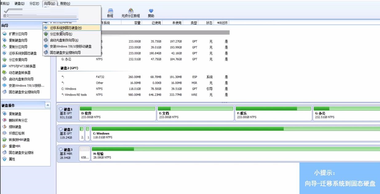Close the open 向导(W) menu
The image size is (380, 194).
click(x=50, y=3)
